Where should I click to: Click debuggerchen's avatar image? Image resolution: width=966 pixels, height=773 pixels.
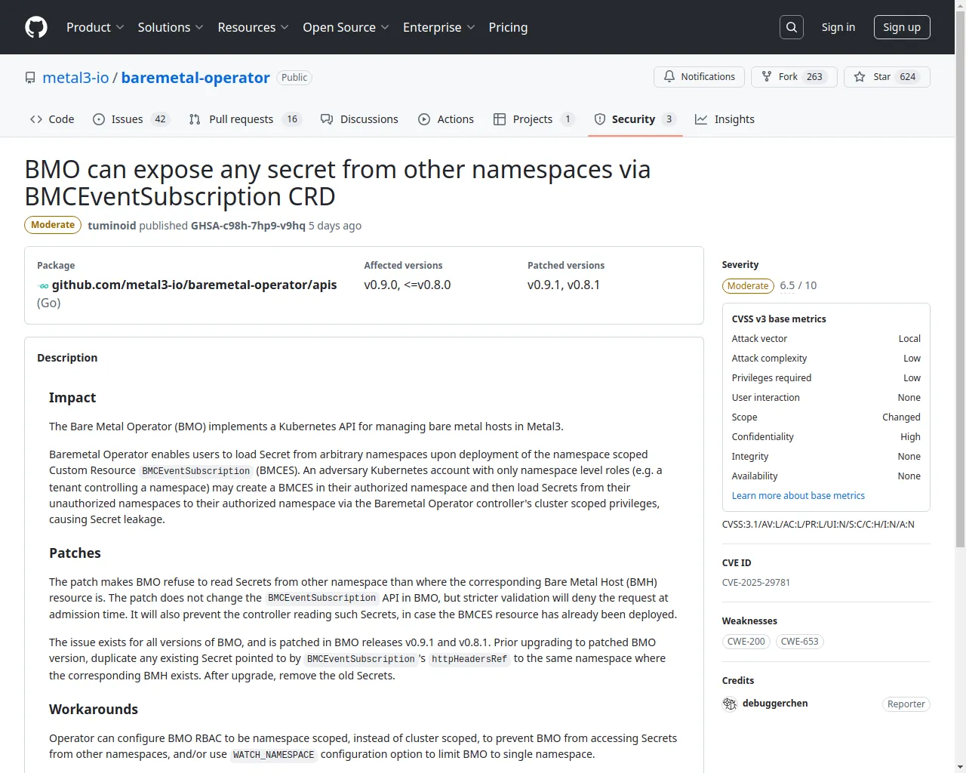730,704
